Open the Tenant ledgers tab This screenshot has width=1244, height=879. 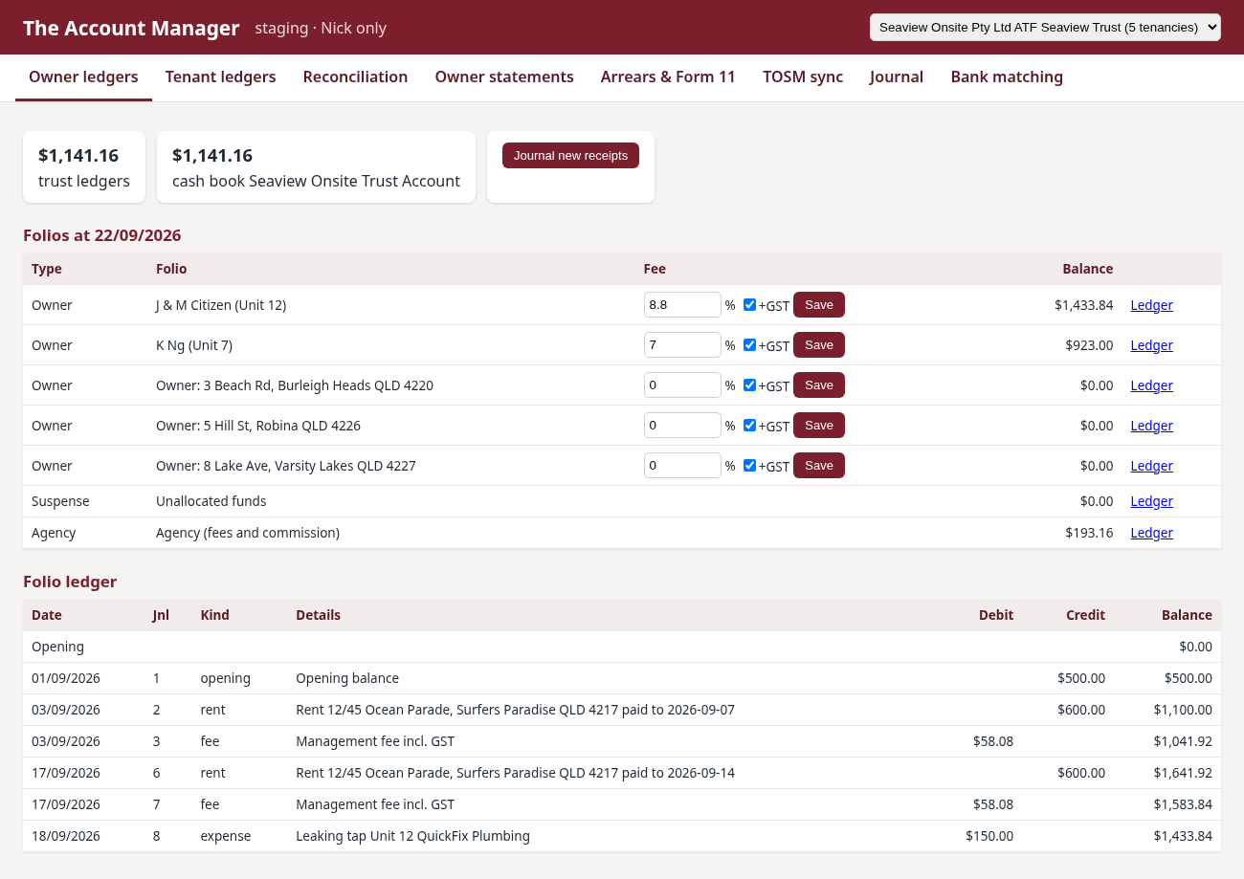point(220,77)
